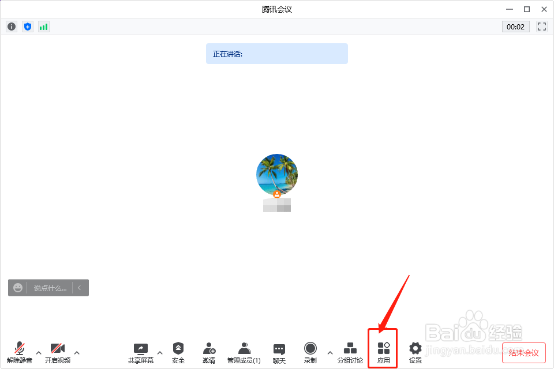Expand audio options arrow beside 解除静音
The width and height of the screenshot is (554, 369).
(39, 352)
